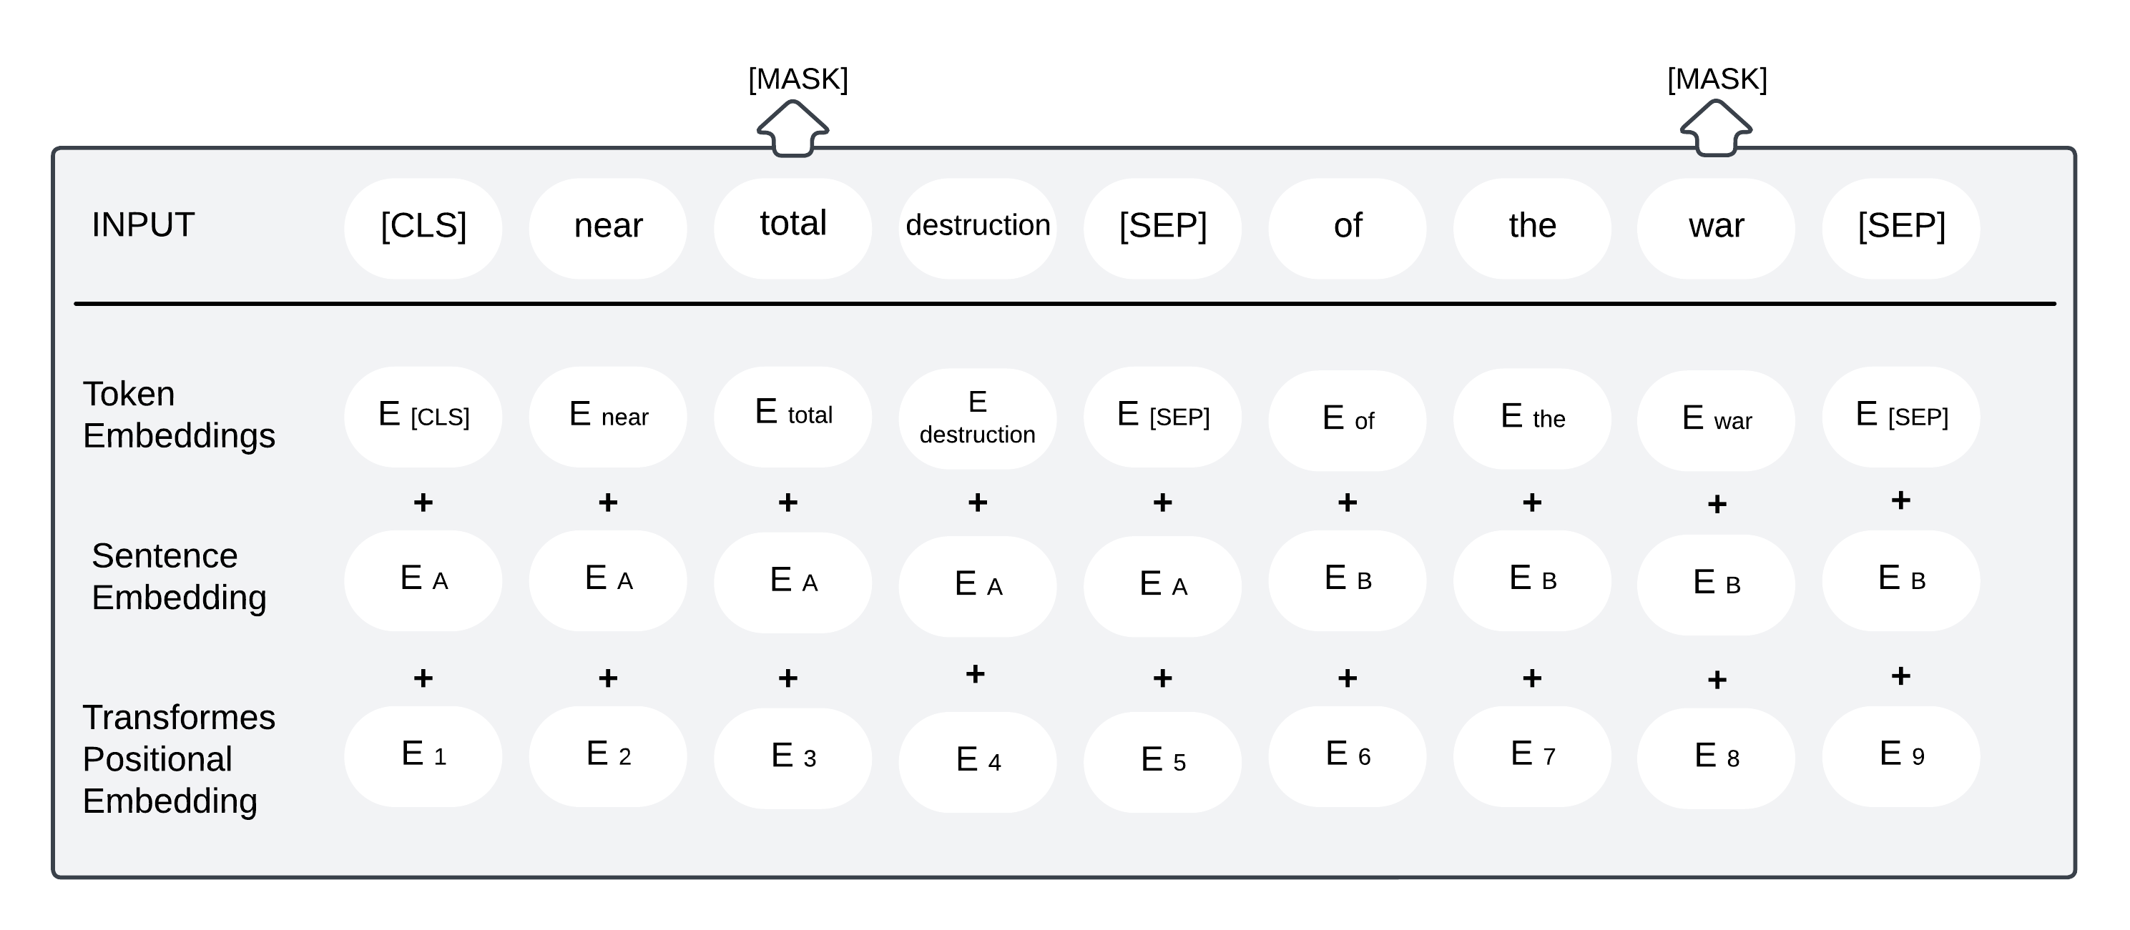Select the 'near' input token
Image resolution: width=2130 pixels, height=930 pixels.
pos(608,228)
